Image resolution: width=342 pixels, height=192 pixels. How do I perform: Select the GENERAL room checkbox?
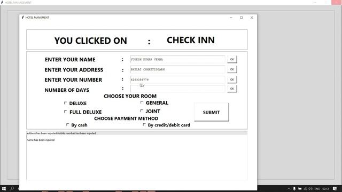142,102
